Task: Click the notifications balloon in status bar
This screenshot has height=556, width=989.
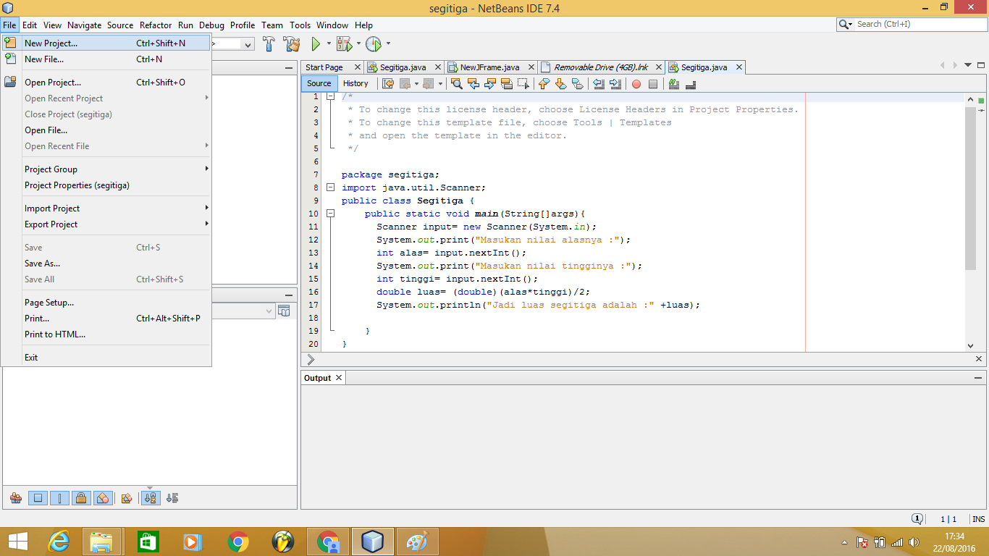Action: [x=917, y=519]
